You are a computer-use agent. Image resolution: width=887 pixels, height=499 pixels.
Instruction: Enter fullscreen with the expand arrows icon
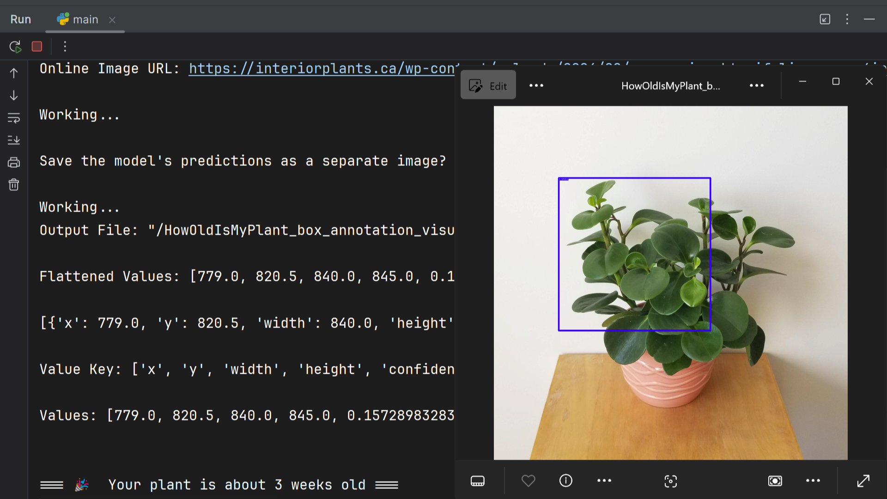coord(863,481)
